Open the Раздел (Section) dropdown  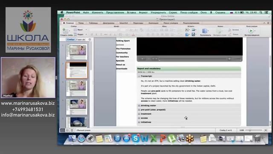tap(80, 34)
